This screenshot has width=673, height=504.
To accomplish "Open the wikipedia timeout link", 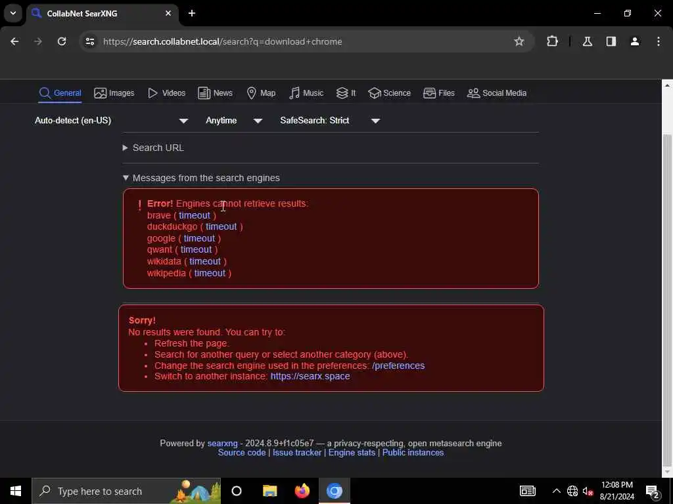I will [210, 273].
